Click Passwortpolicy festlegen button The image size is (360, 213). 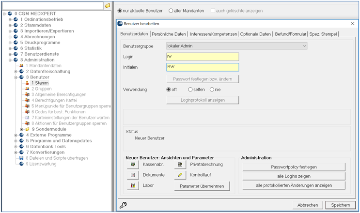click(294, 167)
